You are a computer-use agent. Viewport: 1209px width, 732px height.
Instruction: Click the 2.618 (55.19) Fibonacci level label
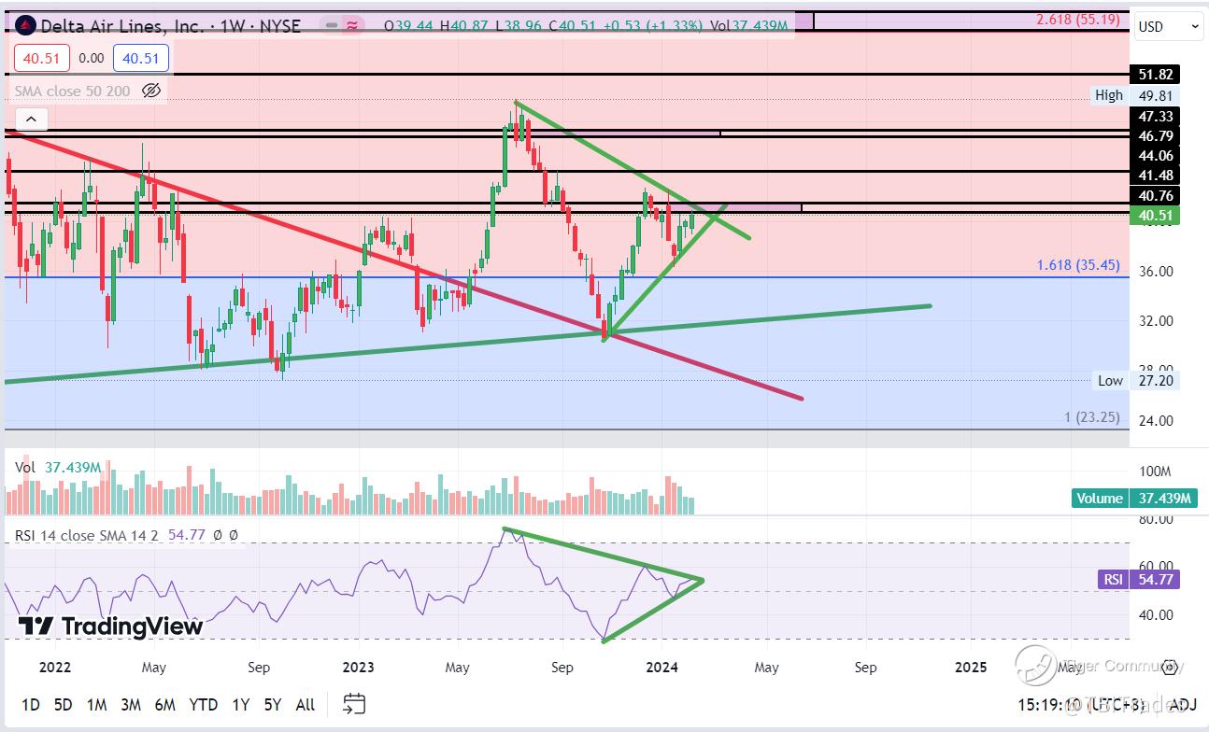[x=1078, y=19]
